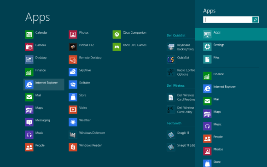Screen dimensions: 267x167
Task: Open the Remote Desktop app icon
Action: (x=73, y=60)
